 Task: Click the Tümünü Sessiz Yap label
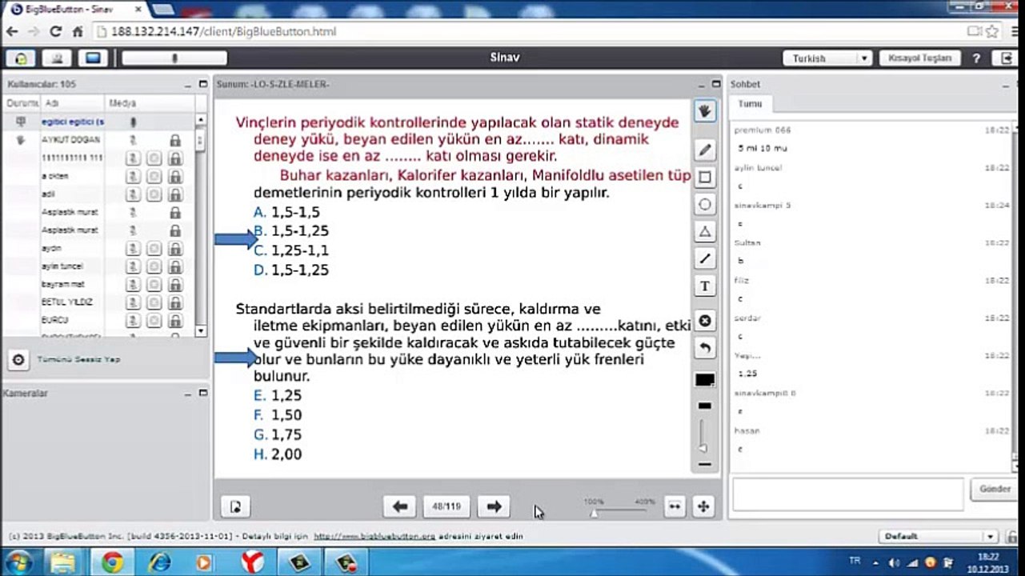pos(78,360)
